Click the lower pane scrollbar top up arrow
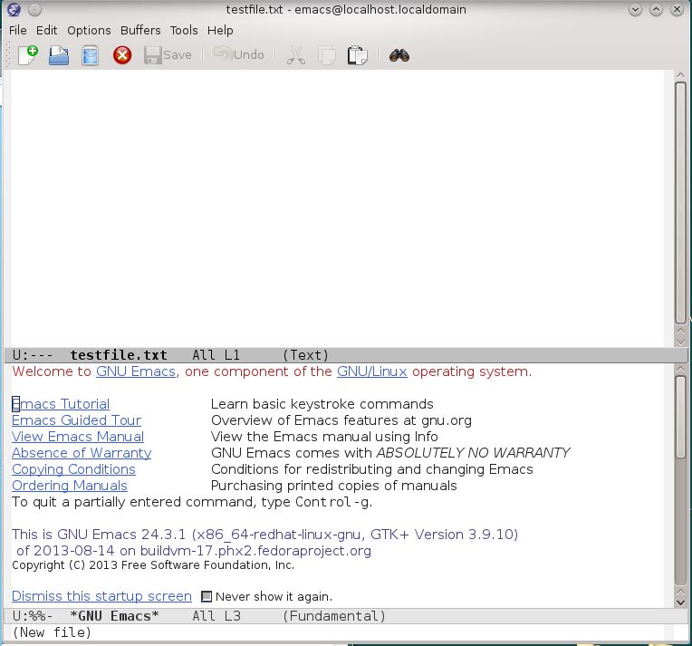 click(680, 369)
